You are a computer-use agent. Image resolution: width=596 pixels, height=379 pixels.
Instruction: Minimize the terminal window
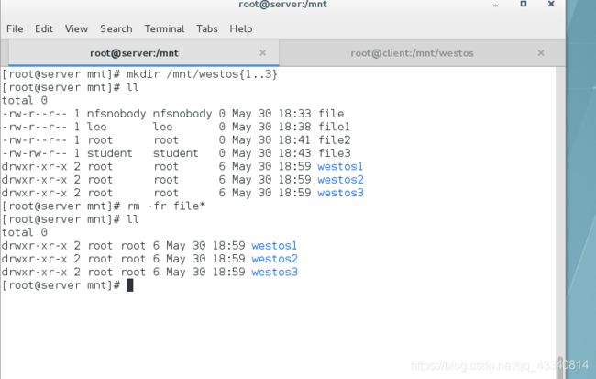496,5
